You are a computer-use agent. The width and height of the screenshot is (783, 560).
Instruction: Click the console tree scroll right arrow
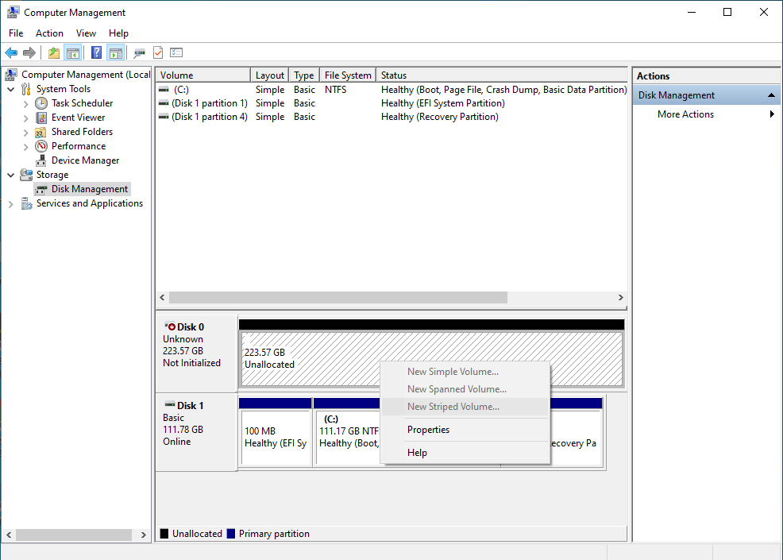(144, 535)
